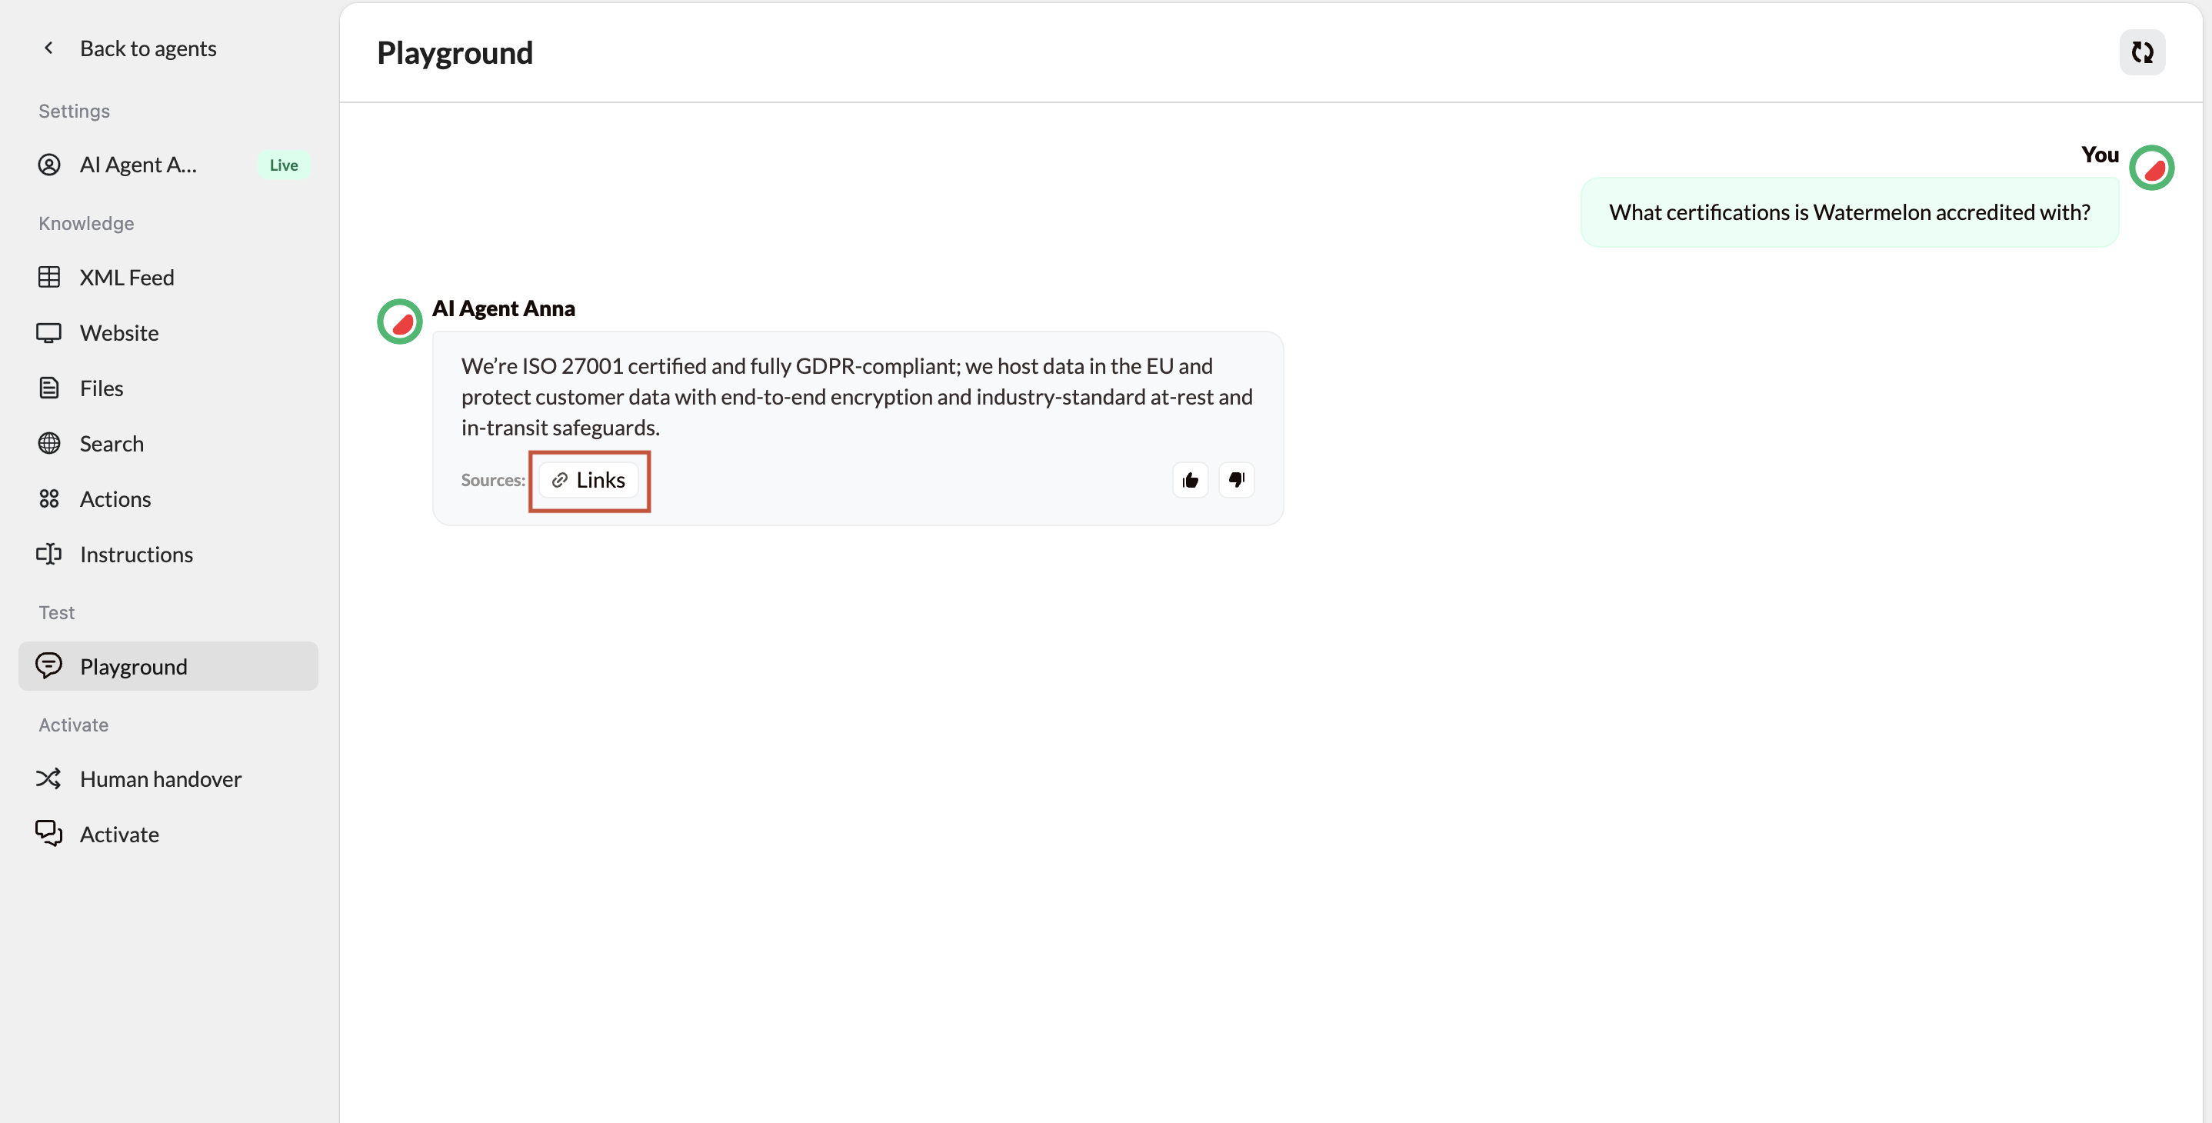2212x1123 pixels.
Task: Give the answer a thumbs down
Action: coord(1236,480)
